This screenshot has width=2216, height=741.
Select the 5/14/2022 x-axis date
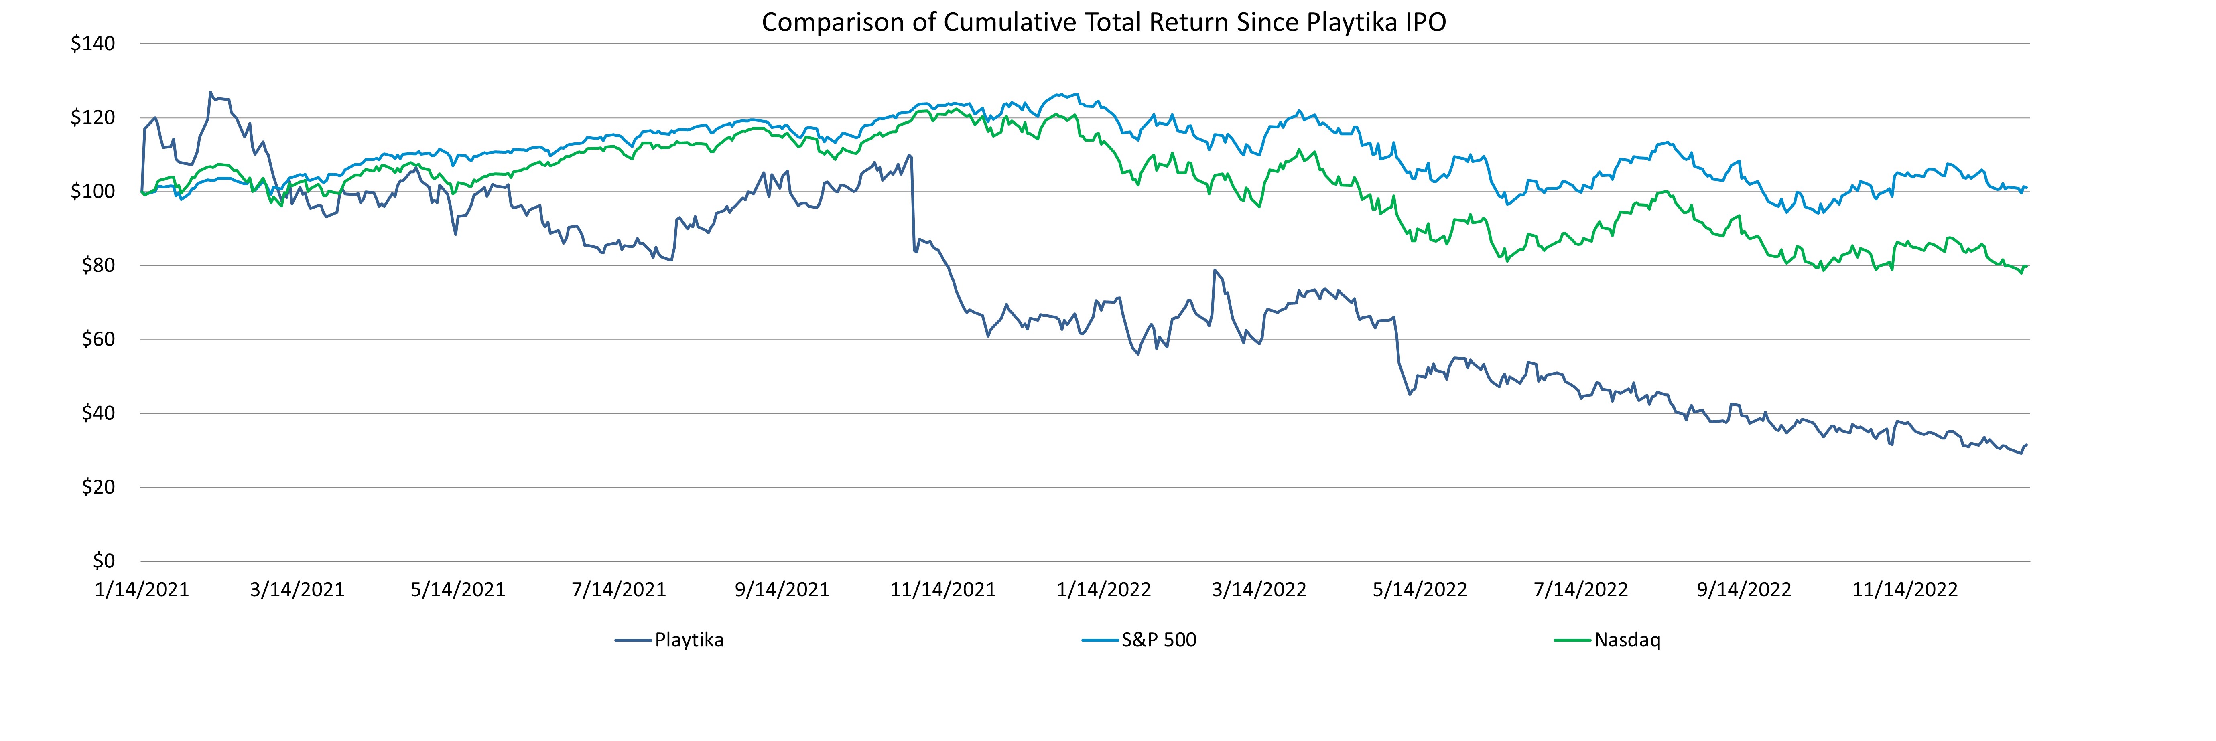point(1420,591)
